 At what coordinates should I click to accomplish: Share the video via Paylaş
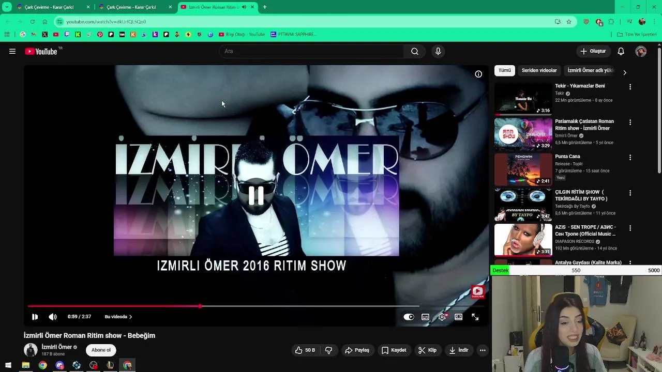point(357,350)
